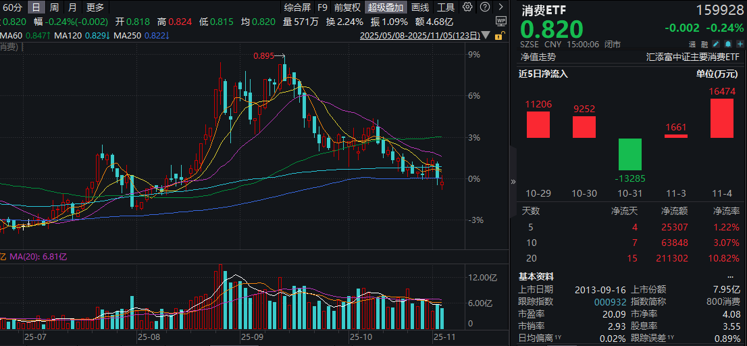Open date range dropdown triangle
The width and height of the screenshot is (747, 346).
pyautogui.click(x=486, y=35)
